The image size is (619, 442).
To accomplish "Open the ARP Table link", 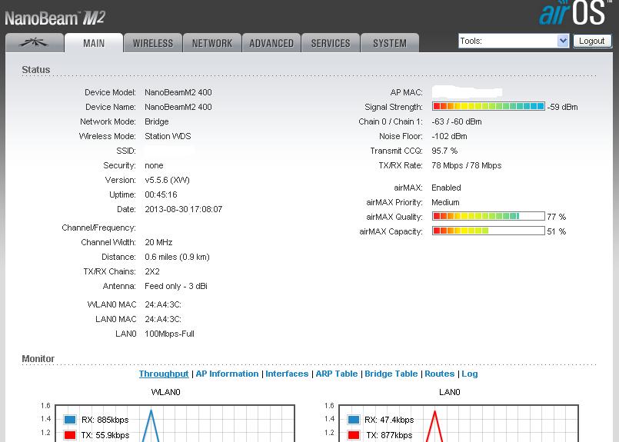I will [x=337, y=374].
